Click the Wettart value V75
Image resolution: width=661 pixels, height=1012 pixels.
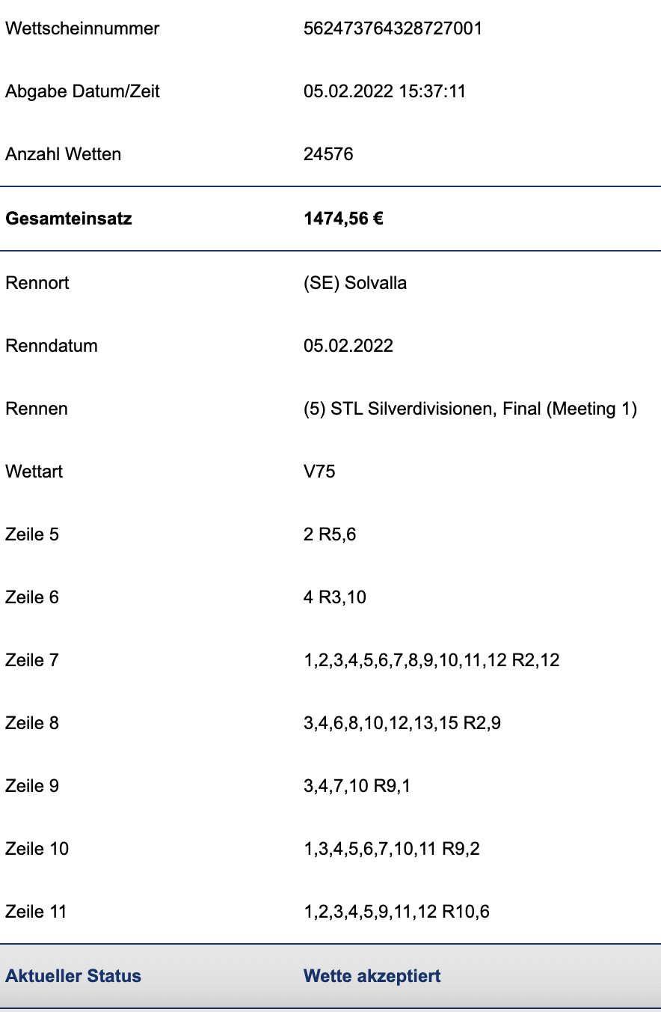319,472
